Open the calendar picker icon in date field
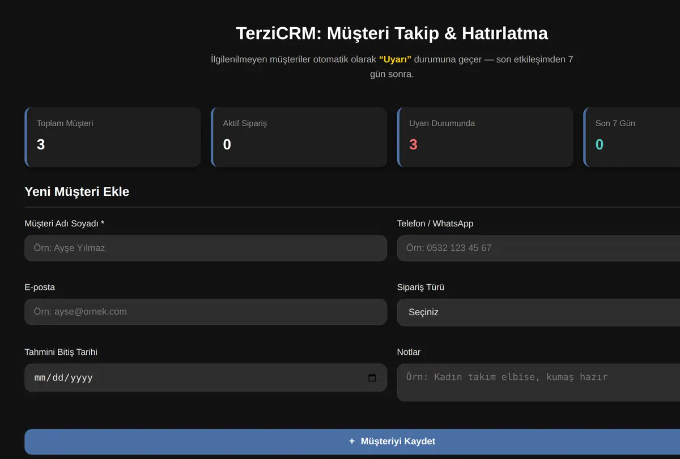Screen dimensions: 680x459 click(372, 378)
